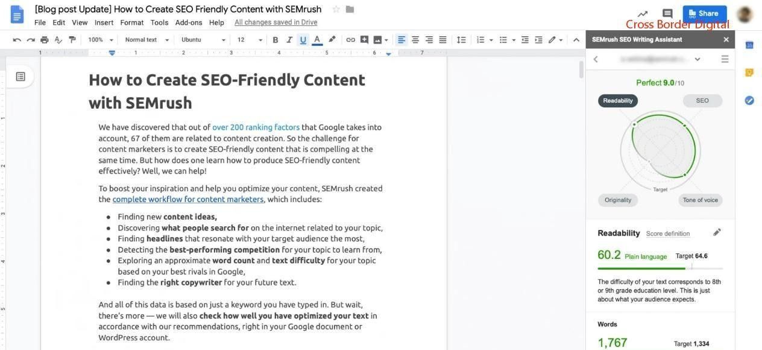
Task: Apply a bulleted list
Action: [503, 40]
